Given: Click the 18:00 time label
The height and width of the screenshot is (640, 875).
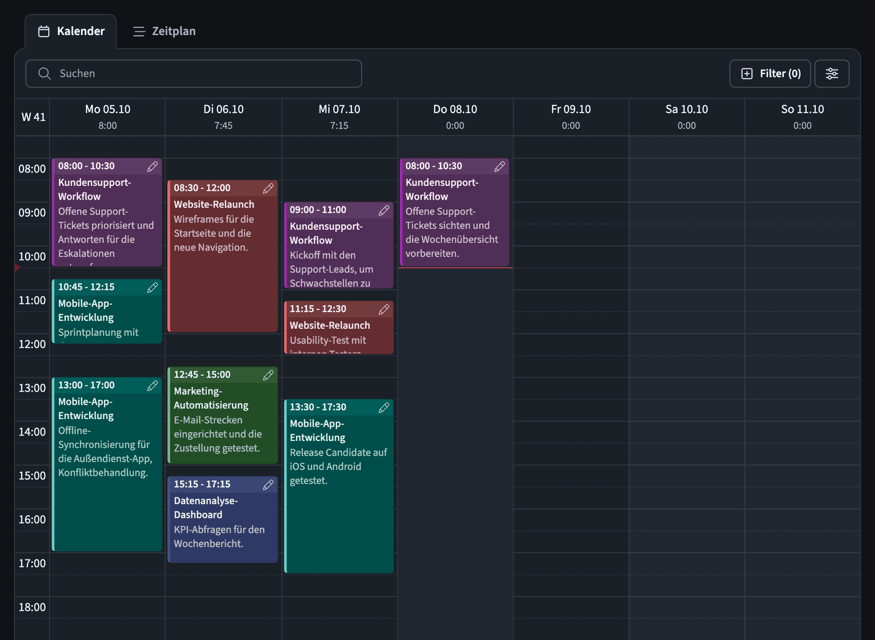Looking at the screenshot, I should 32,607.
